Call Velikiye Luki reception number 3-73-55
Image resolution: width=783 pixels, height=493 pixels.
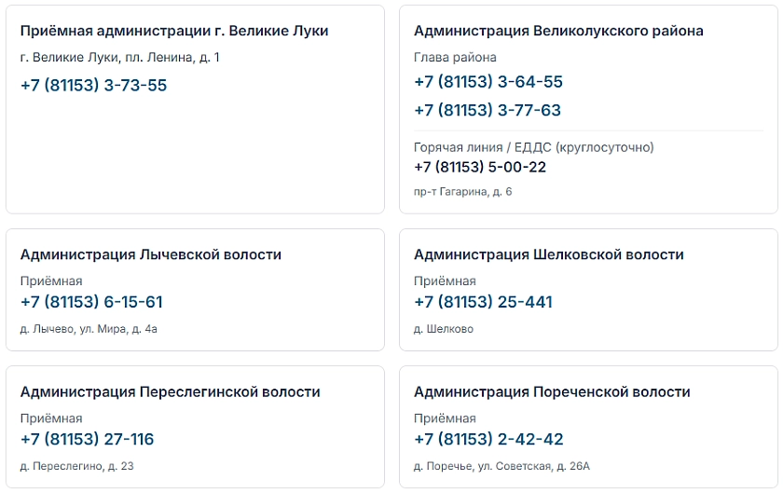93,86
